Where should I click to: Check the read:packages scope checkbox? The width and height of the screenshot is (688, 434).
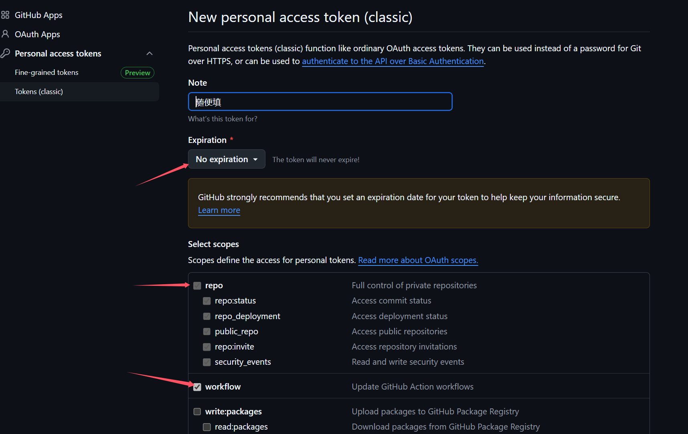(207, 427)
